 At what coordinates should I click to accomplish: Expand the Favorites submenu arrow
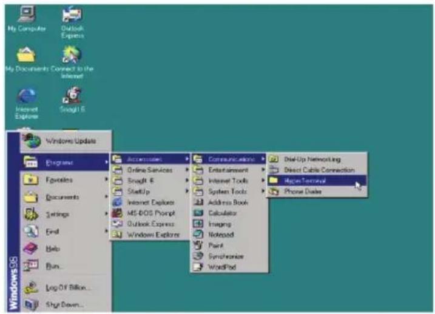(x=106, y=179)
